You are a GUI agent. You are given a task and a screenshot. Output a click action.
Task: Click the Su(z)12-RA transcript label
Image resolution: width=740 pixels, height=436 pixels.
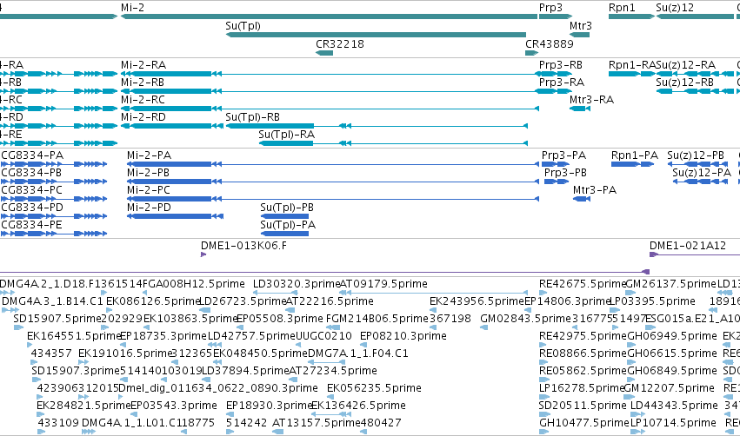(x=686, y=64)
